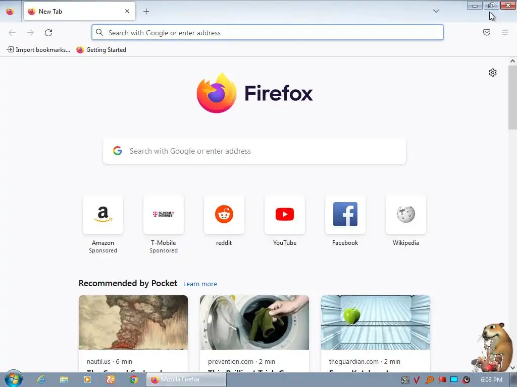Screen dimensions: 517x387
Task: Click the scrollbar up arrow
Action: click(512, 61)
